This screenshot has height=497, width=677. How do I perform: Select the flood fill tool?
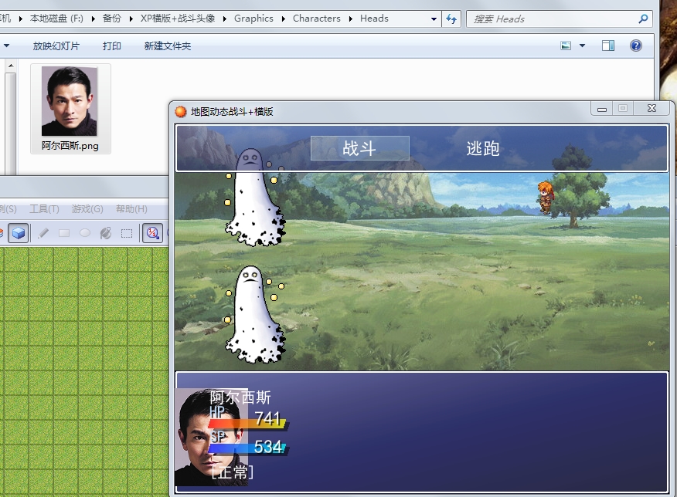[106, 233]
